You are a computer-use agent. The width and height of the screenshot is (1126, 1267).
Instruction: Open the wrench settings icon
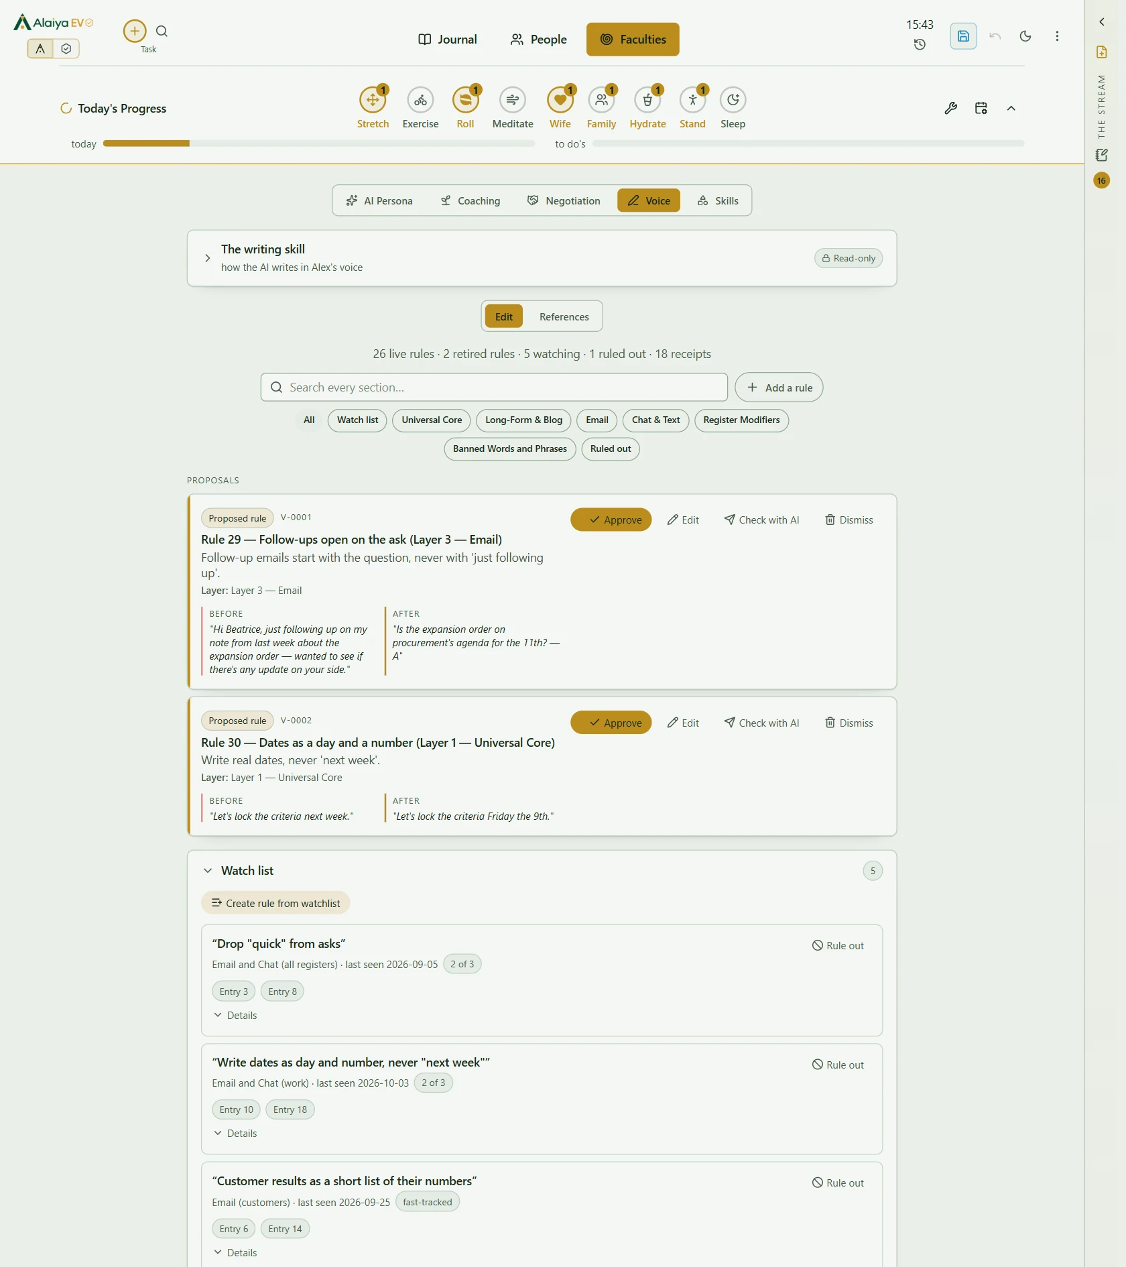coord(950,108)
